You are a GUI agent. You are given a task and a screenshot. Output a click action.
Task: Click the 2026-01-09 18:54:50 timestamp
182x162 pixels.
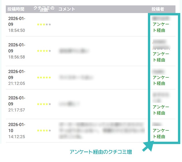tap(16, 25)
